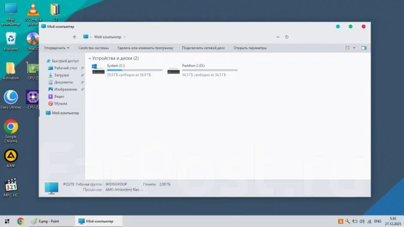Open the taskbar clock and date
Screen dimensions: 404x227
[x=393, y=221]
